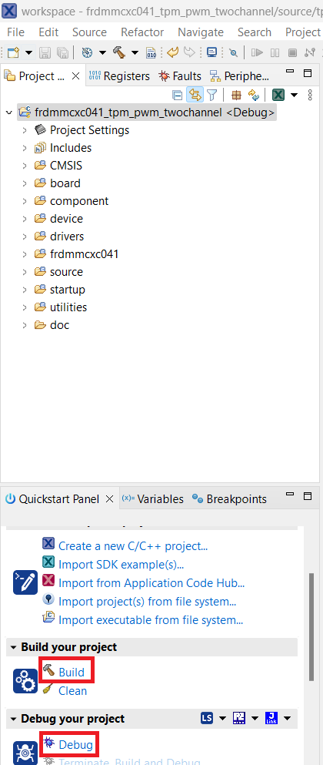Click the filter funnel icon in Project Explorer
323x765 pixels.
211,95
